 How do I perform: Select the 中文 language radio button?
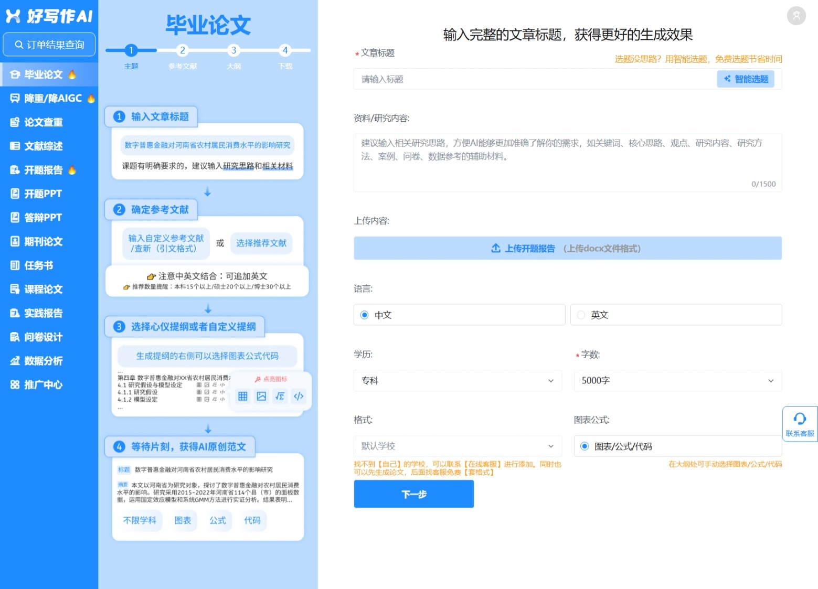[x=365, y=315]
